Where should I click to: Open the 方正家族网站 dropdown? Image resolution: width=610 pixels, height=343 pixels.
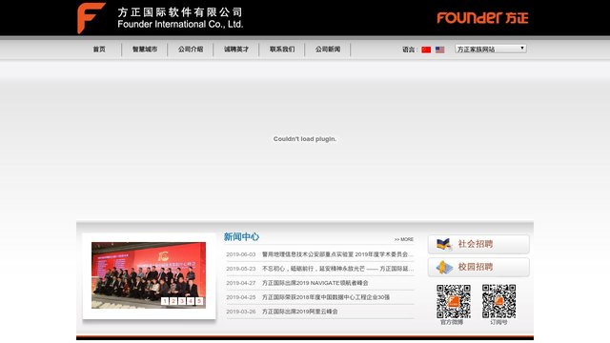[491, 49]
